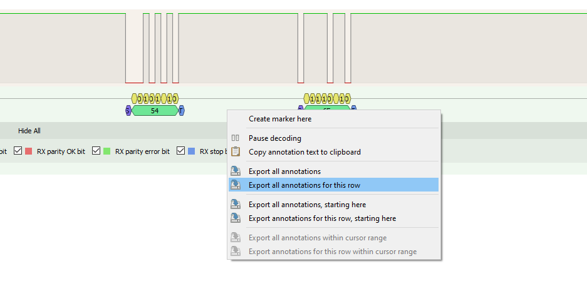
Task: Select the green '54' data annotation
Action: (x=155, y=110)
